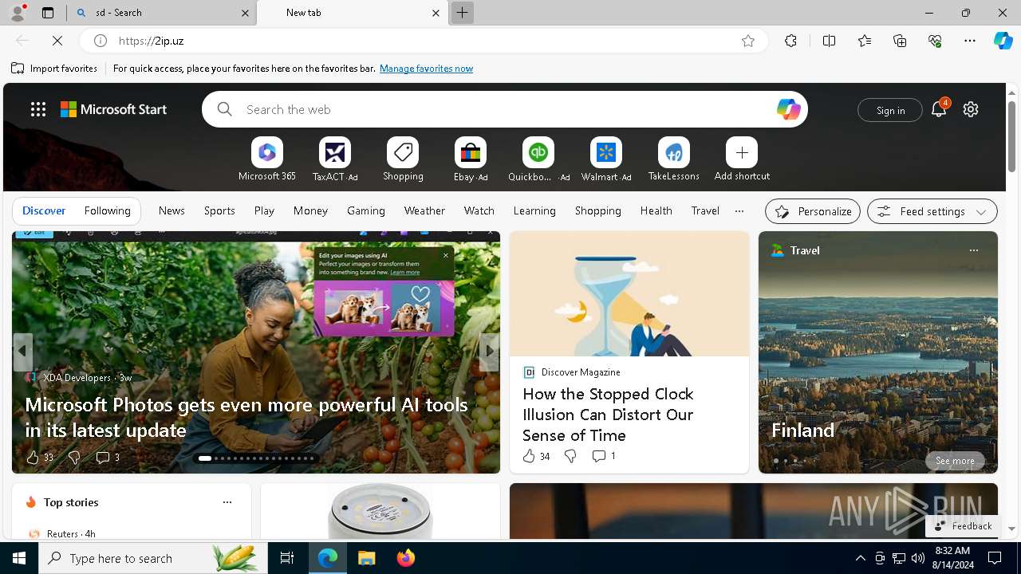Select the Weather feed category

click(424, 210)
